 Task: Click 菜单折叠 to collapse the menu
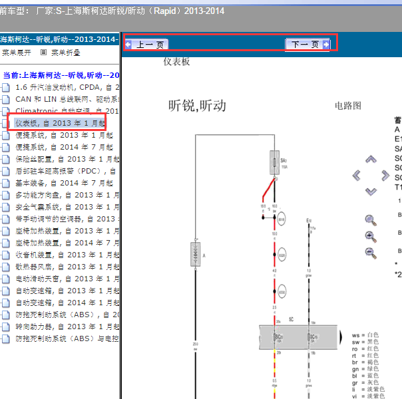point(66,53)
